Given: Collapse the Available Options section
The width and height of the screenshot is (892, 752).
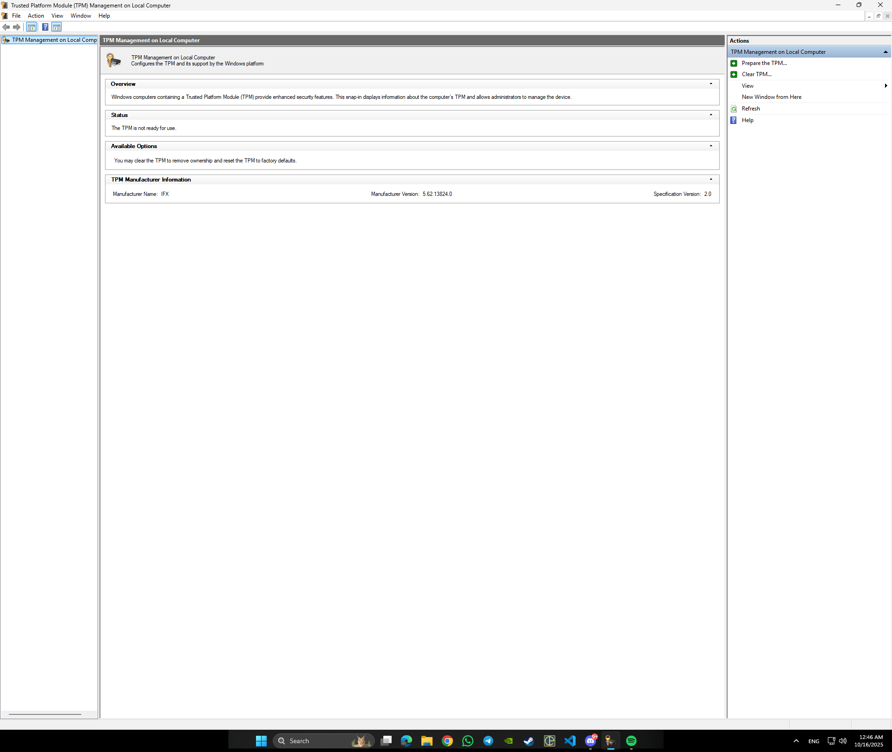Looking at the screenshot, I should (x=711, y=146).
